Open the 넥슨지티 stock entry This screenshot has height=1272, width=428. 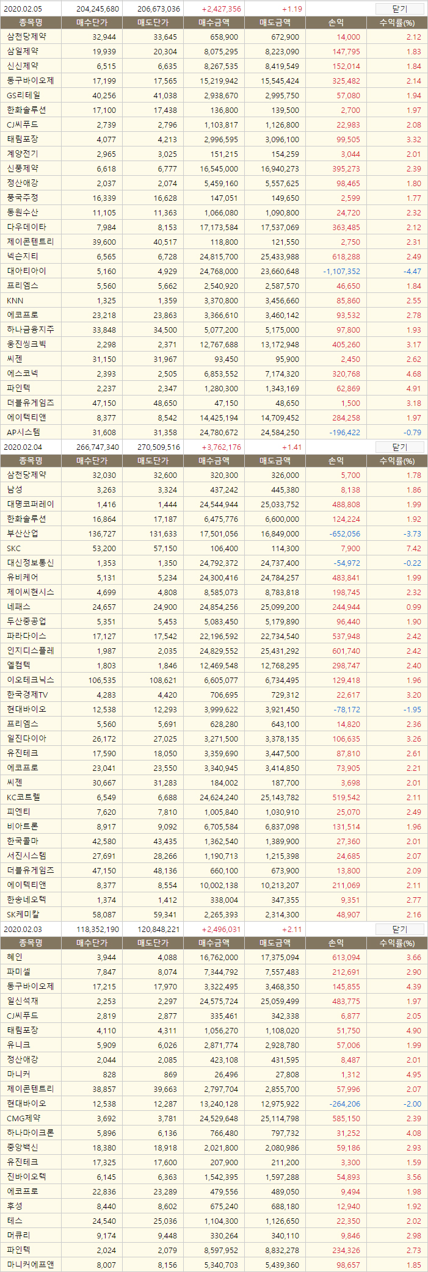click(23, 256)
